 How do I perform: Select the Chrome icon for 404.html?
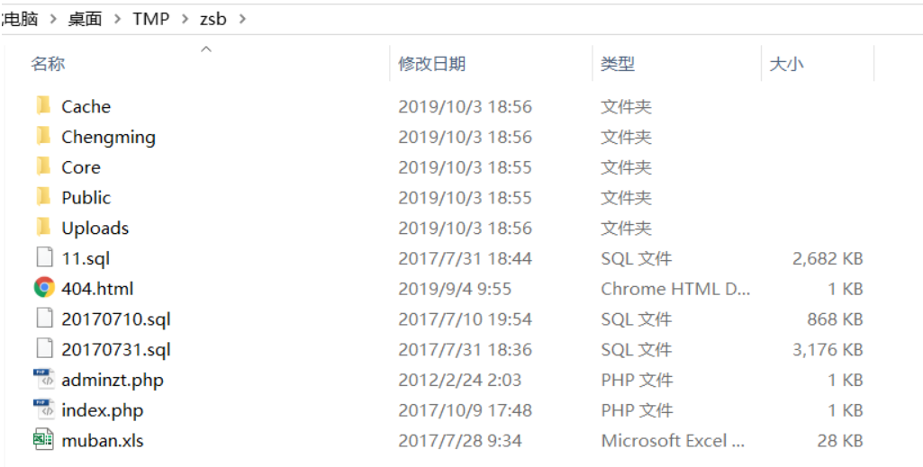click(44, 288)
